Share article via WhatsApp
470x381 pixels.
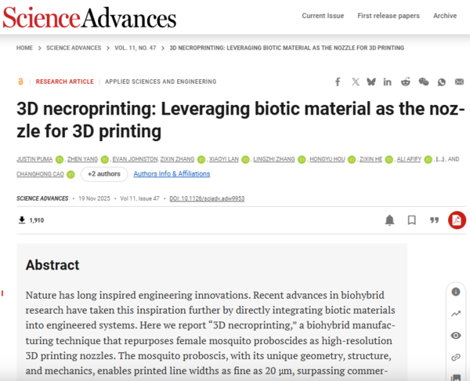442,82
